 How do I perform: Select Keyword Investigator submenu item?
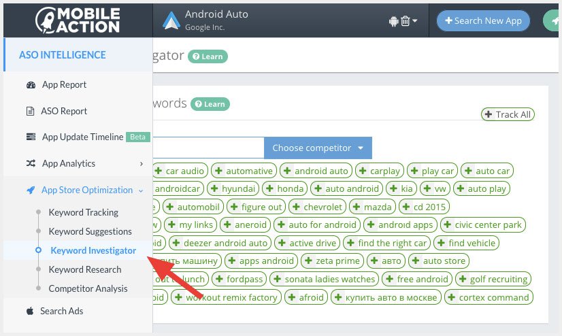[93, 250]
